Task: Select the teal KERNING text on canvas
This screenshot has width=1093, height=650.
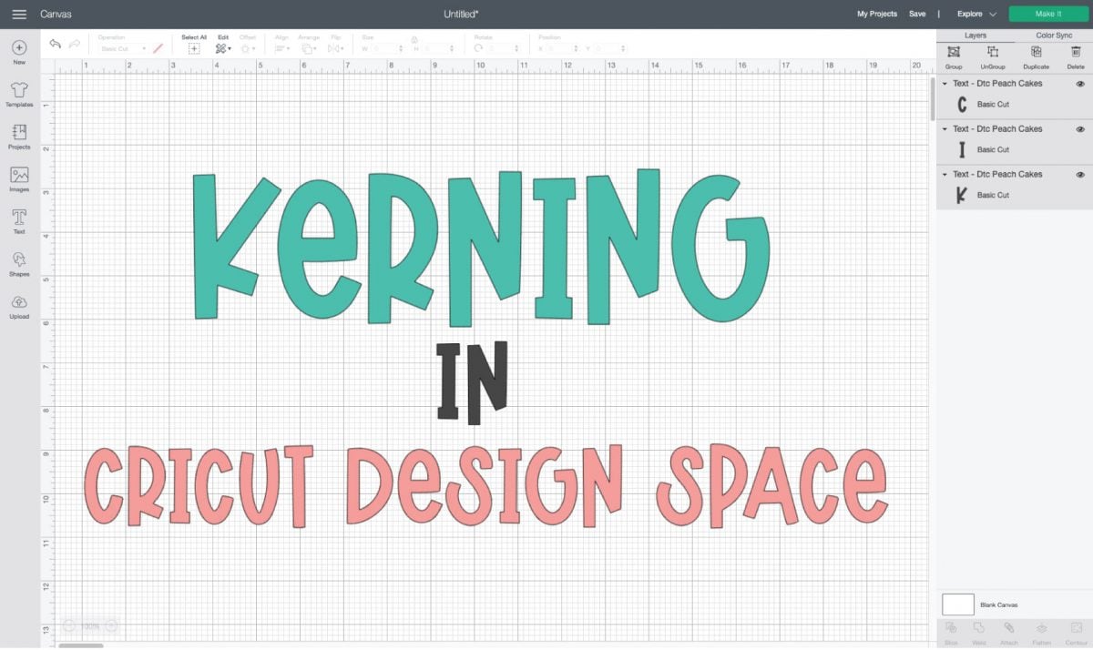Action: (481, 248)
